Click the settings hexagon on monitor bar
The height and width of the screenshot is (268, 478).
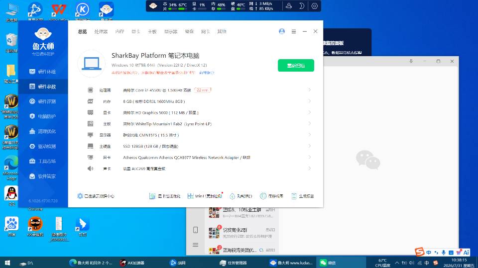[x=314, y=6]
